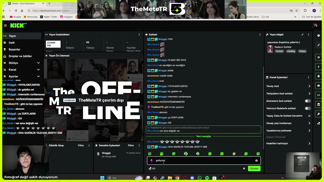Open the Yayın bilgisi three-dot menu
The image size is (324, 182).
(308, 35)
